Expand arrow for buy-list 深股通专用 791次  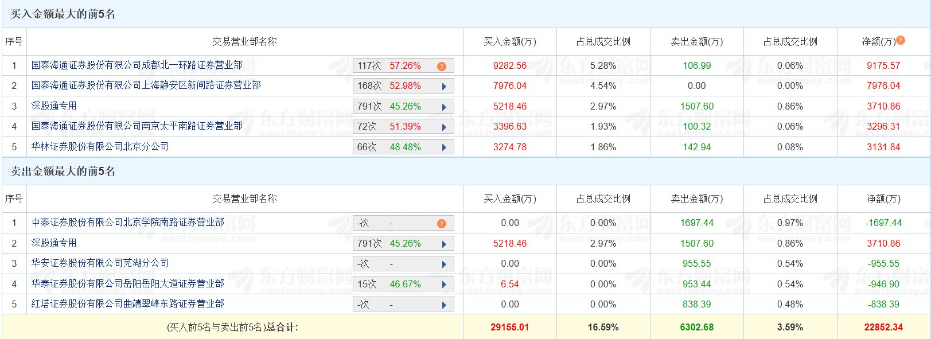[444, 107]
